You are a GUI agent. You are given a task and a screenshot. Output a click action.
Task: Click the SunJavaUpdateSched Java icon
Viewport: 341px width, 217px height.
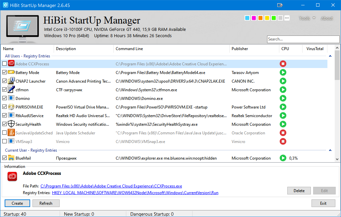coord(11,132)
